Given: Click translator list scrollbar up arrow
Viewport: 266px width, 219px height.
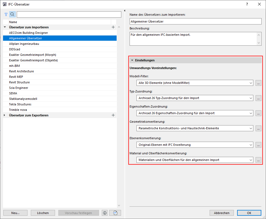Looking at the screenshot, I should 119,27.
